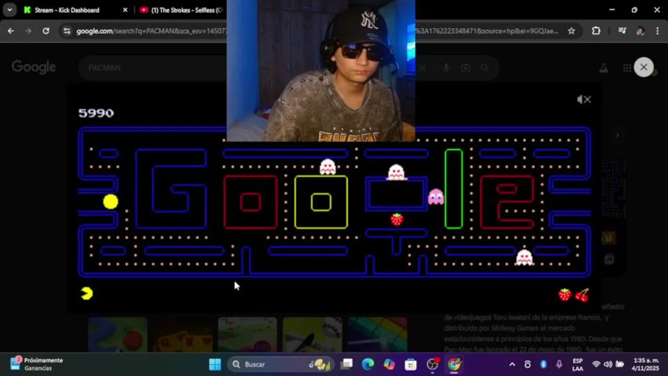Viewport: 668px width, 376px height.
Task: Open the tab search dropdown arrow
Action: [9, 10]
